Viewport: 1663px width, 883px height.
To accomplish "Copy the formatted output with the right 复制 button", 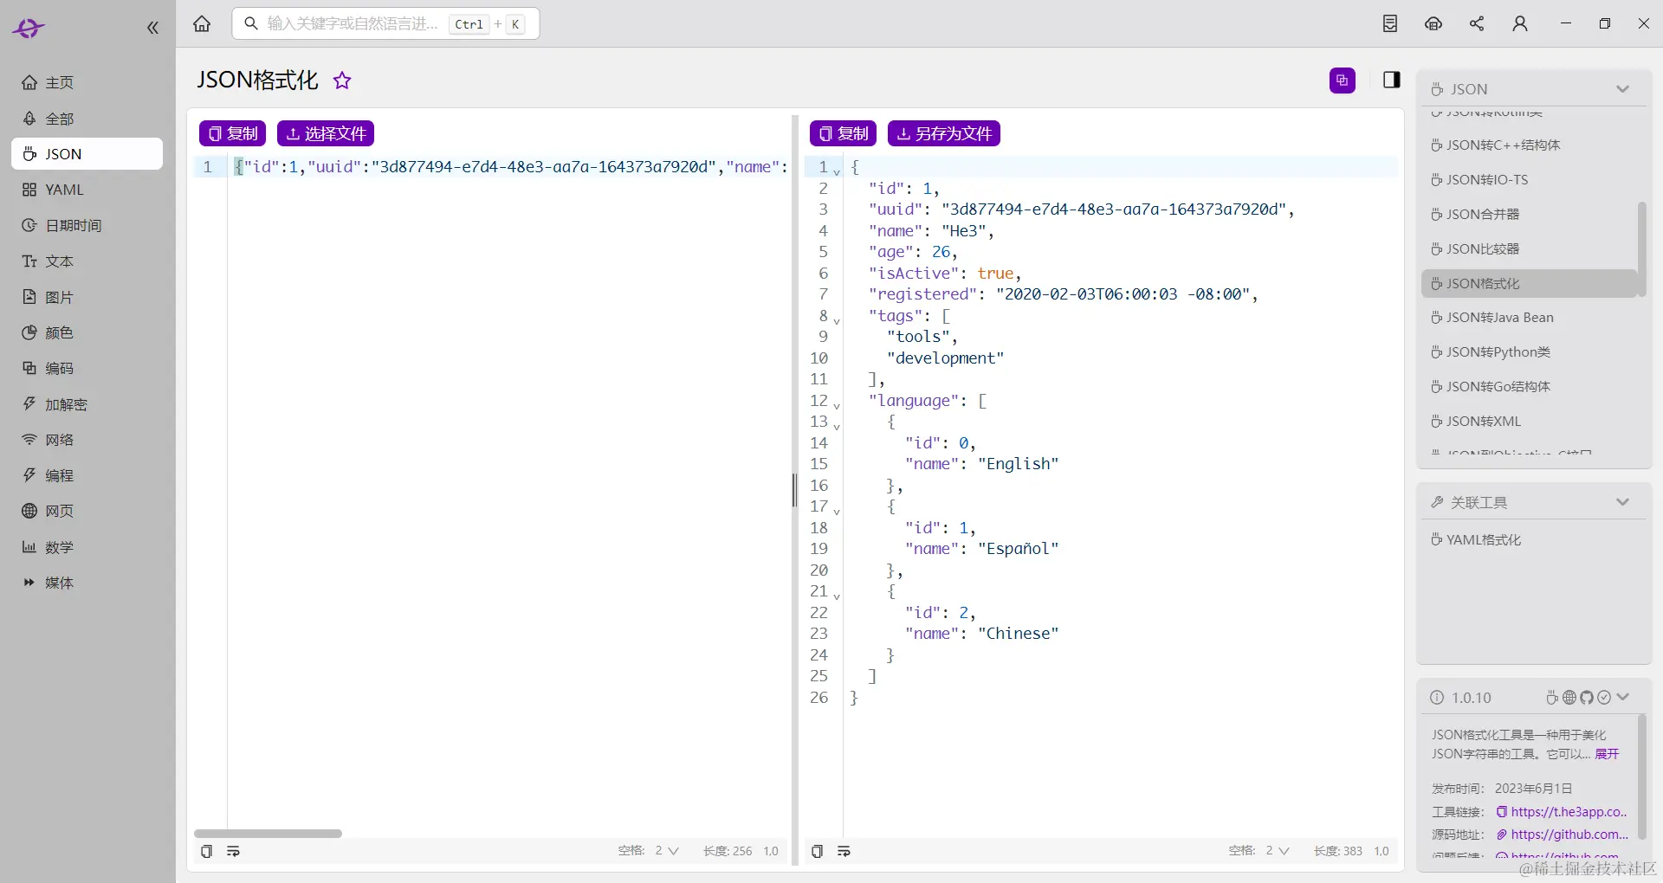I will click(x=843, y=133).
